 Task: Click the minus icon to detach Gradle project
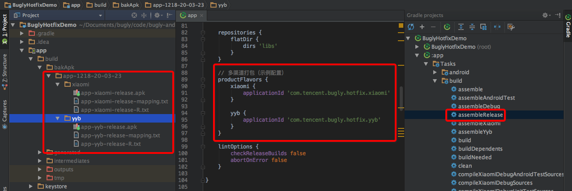pyautogui.click(x=433, y=27)
